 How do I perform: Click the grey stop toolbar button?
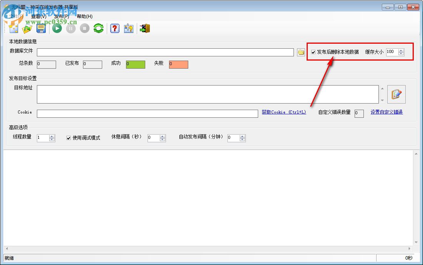pos(85,28)
